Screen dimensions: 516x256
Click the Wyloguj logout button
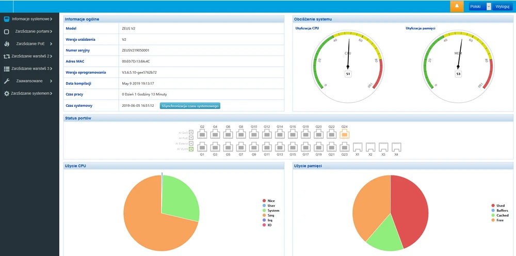(x=503, y=7)
